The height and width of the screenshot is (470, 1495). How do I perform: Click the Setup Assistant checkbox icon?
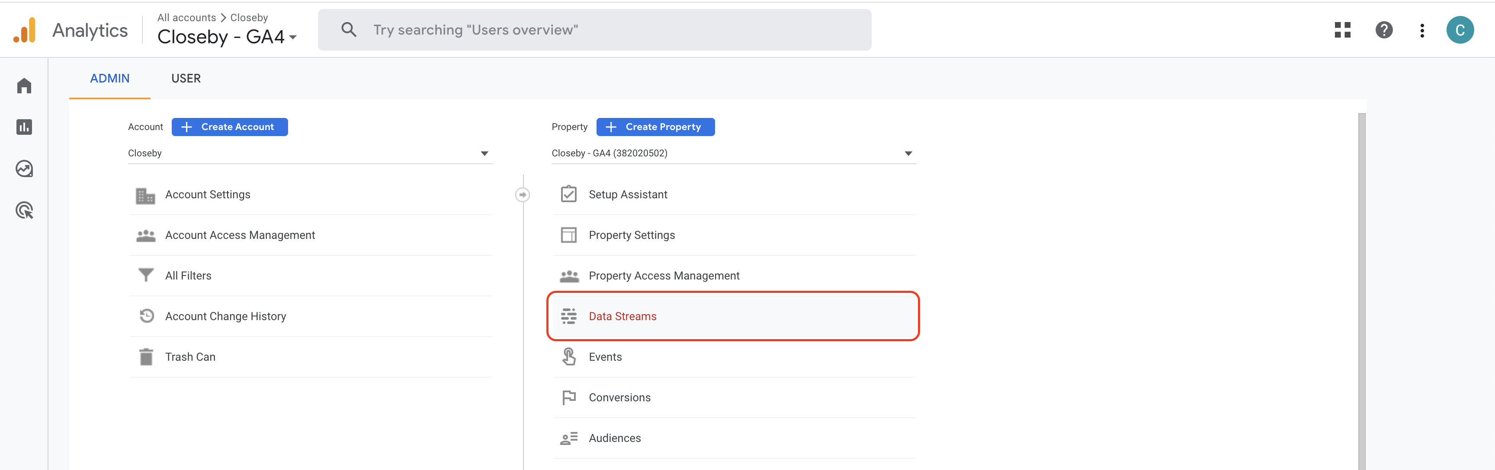pyautogui.click(x=569, y=194)
